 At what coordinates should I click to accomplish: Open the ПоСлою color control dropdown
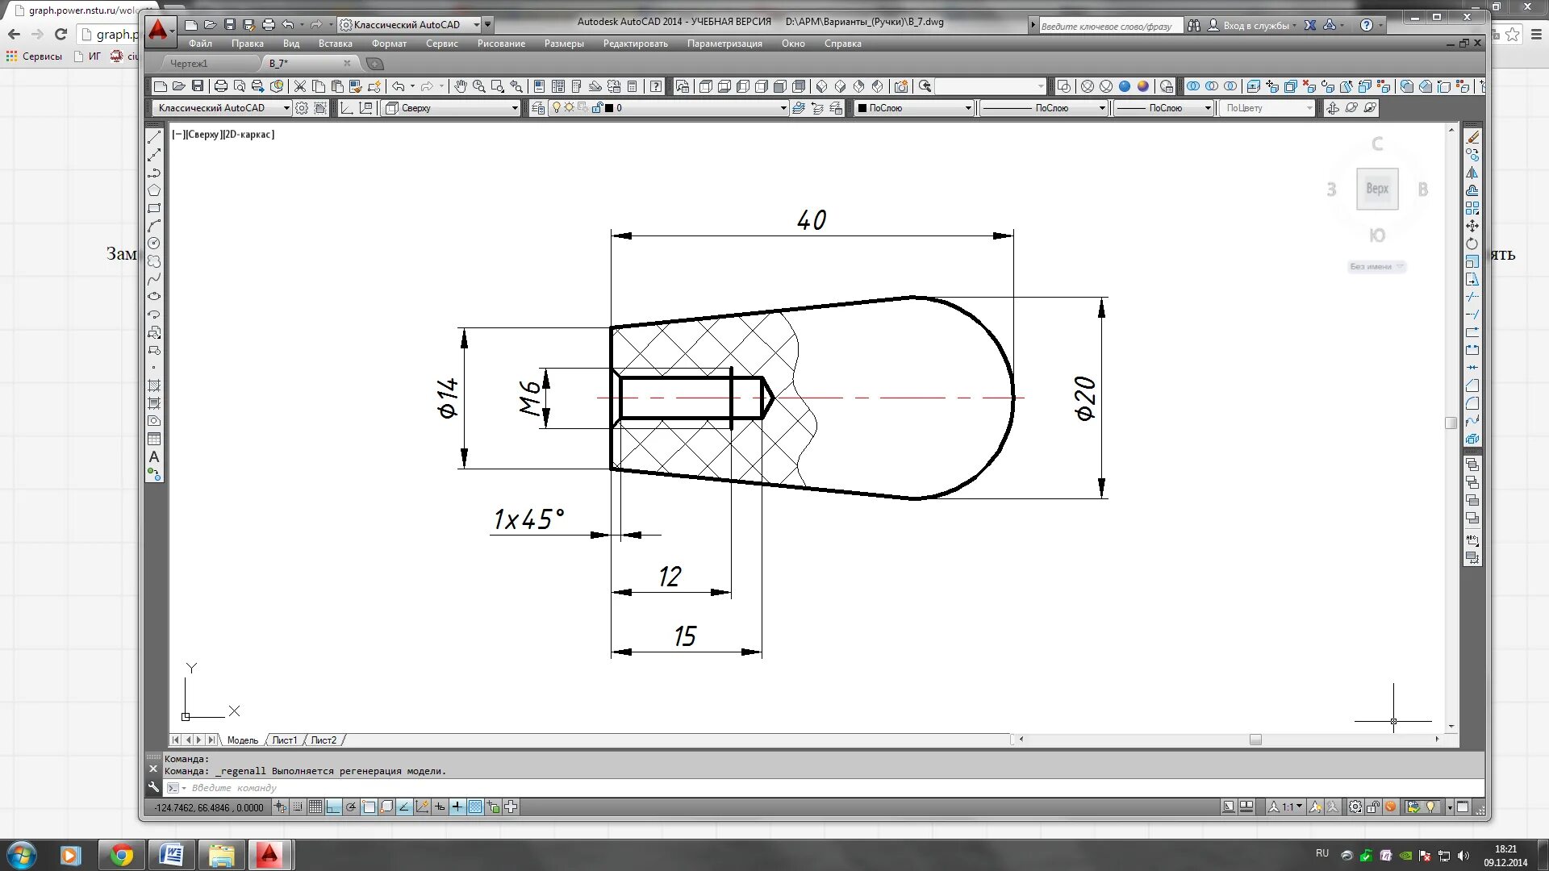tap(914, 108)
